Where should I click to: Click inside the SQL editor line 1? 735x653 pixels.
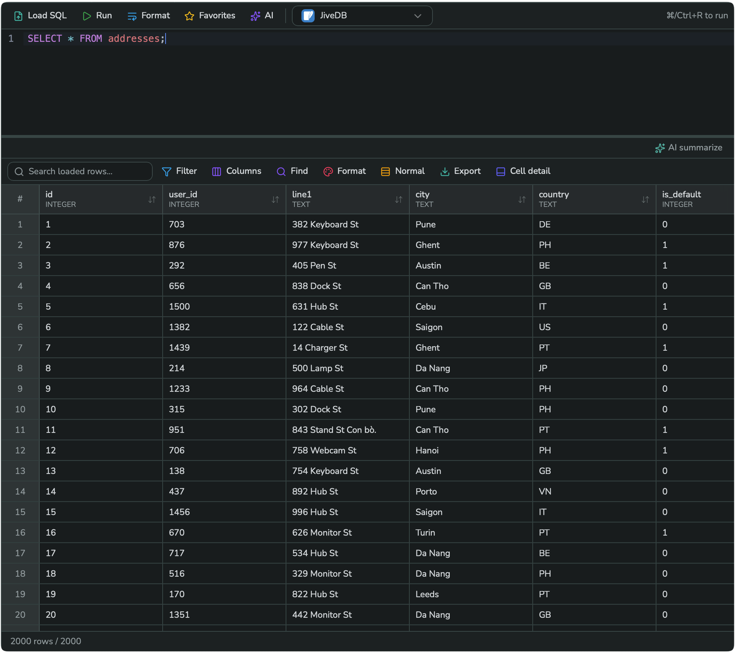pos(379,39)
